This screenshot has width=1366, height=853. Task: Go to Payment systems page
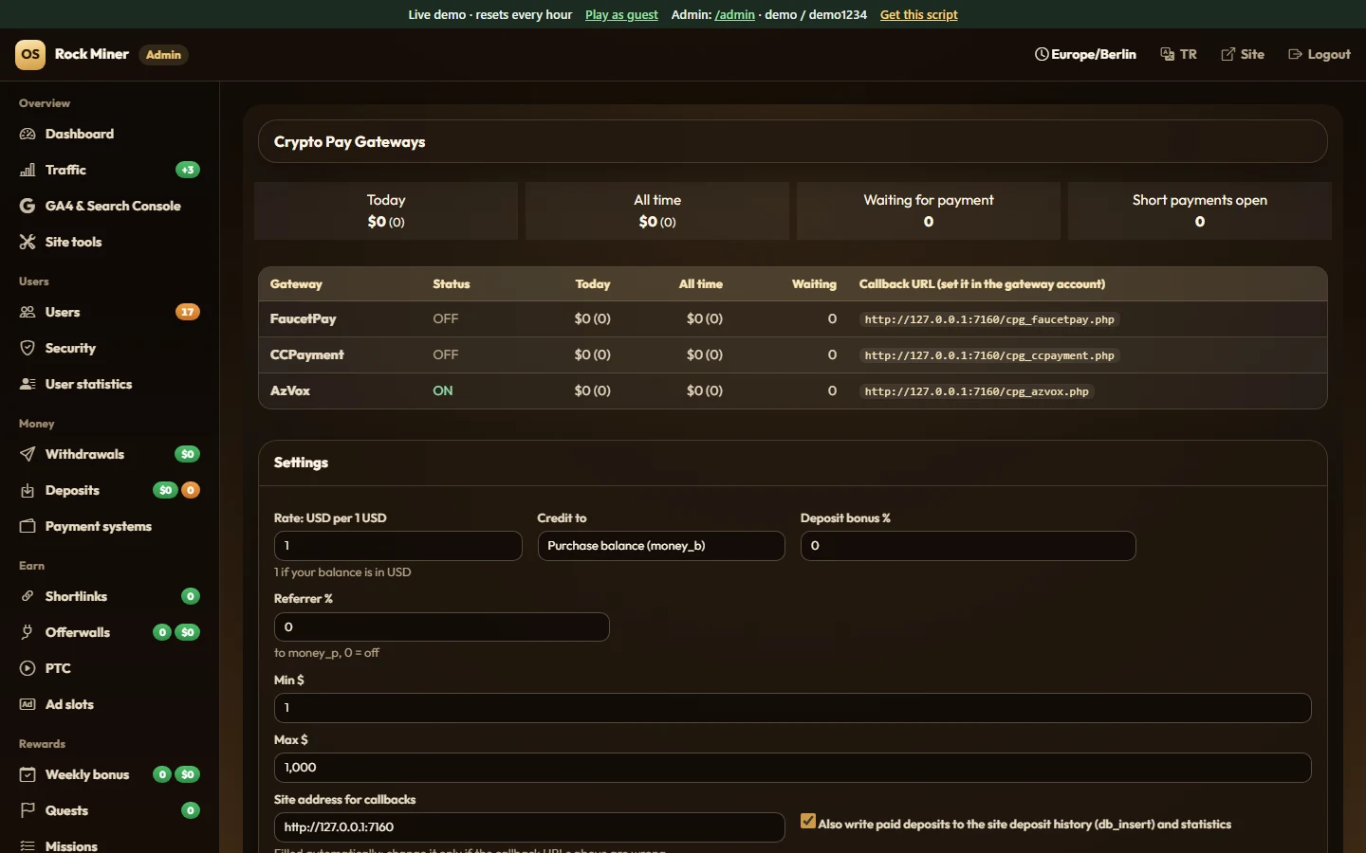point(109,526)
